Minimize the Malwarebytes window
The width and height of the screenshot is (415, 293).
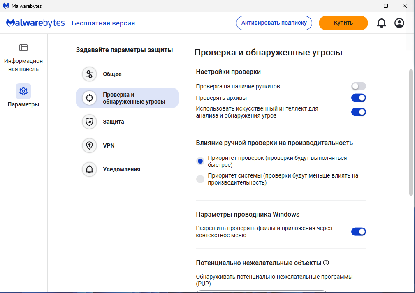(x=367, y=6)
